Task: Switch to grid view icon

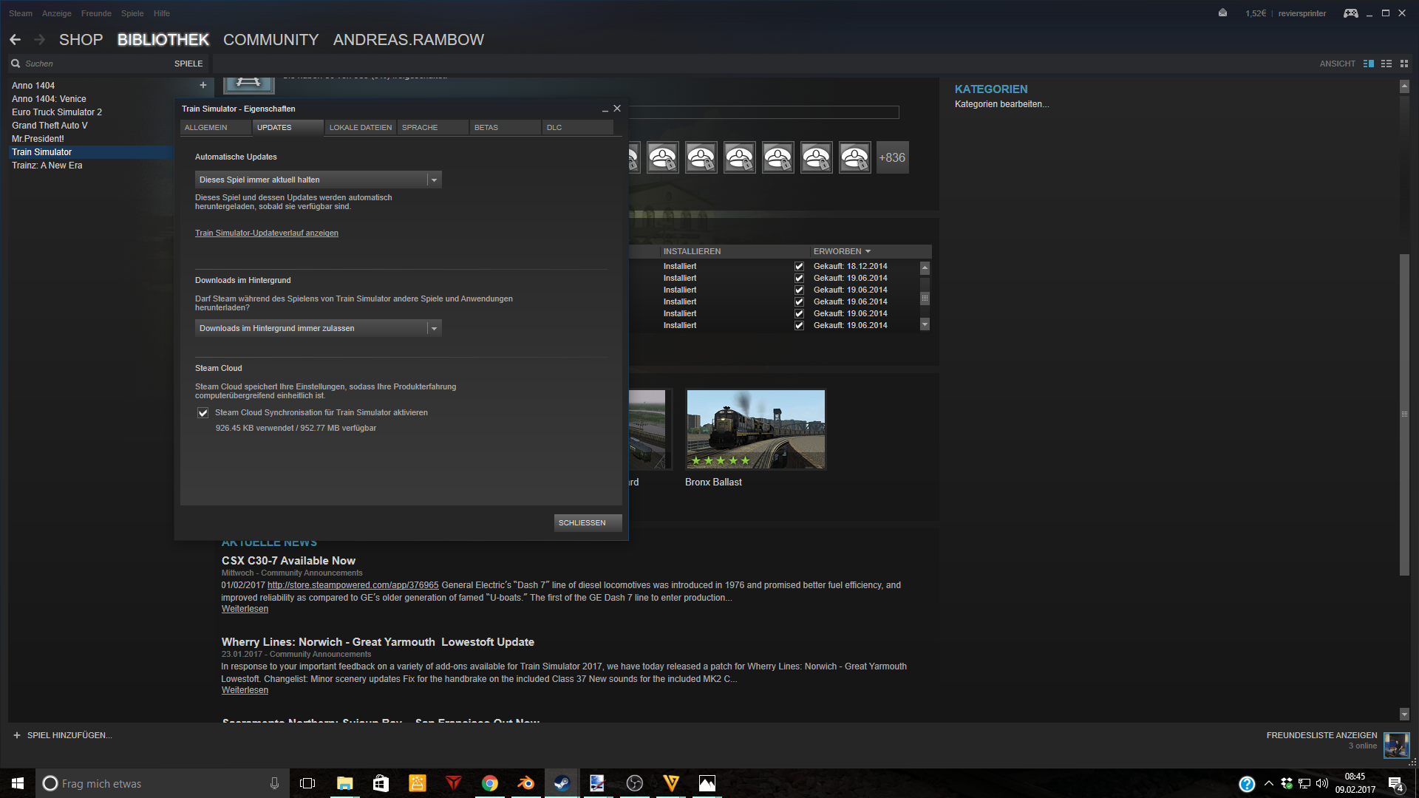Action: click(x=1404, y=64)
